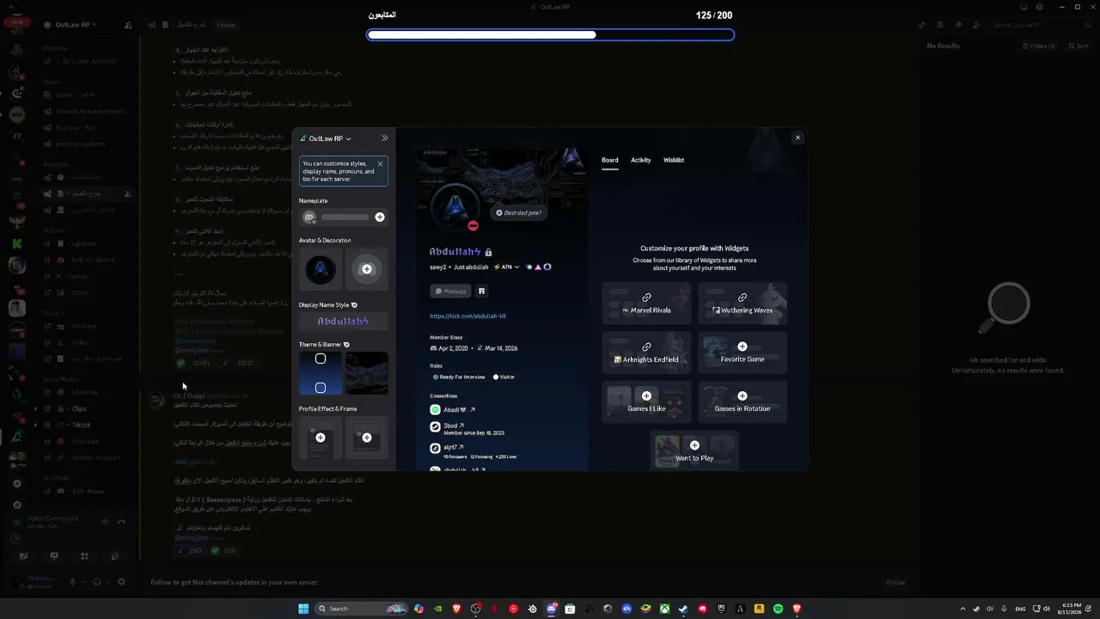Click the Message button in profile preview
Screen dimensions: 1100x619
point(450,291)
